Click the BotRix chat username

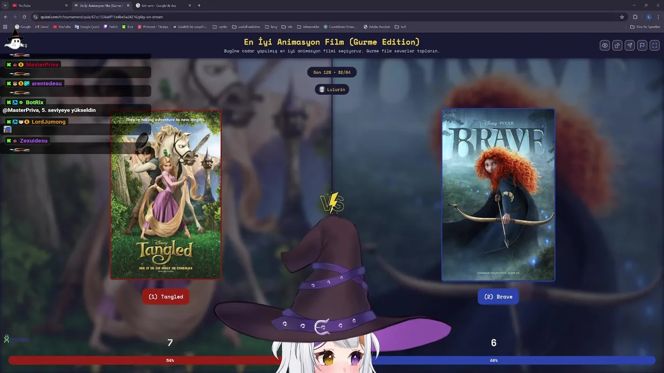34,103
